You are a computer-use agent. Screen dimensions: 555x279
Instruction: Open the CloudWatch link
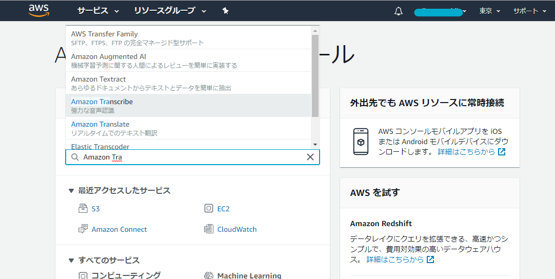click(237, 229)
